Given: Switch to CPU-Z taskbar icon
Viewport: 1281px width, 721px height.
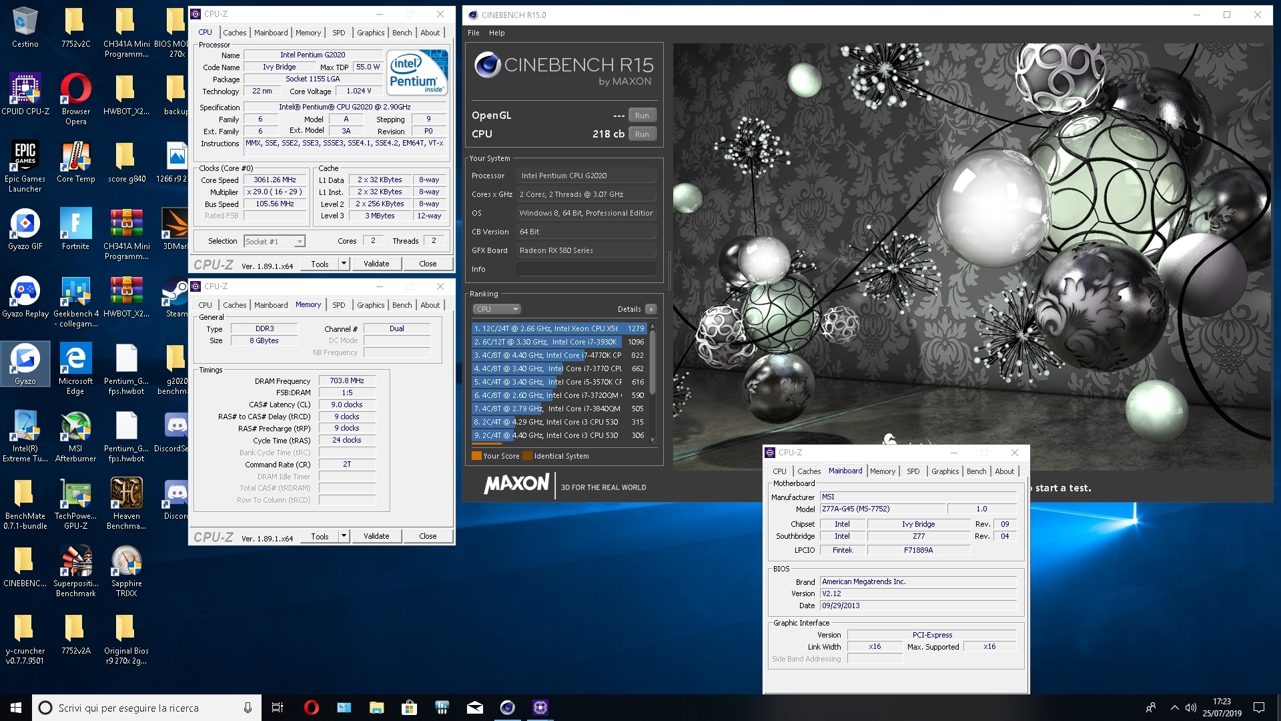Looking at the screenshot, I should pyautogui.click(x=540, y=708).
